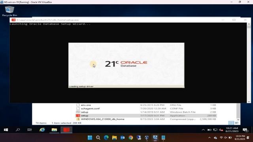
Task: Launch Internet Explorer from guest taskbar
Action: click(x=42, y=130)
